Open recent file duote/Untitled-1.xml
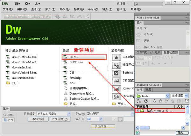Viewport: 191px width, 136px height. click(x=21, y=62)
